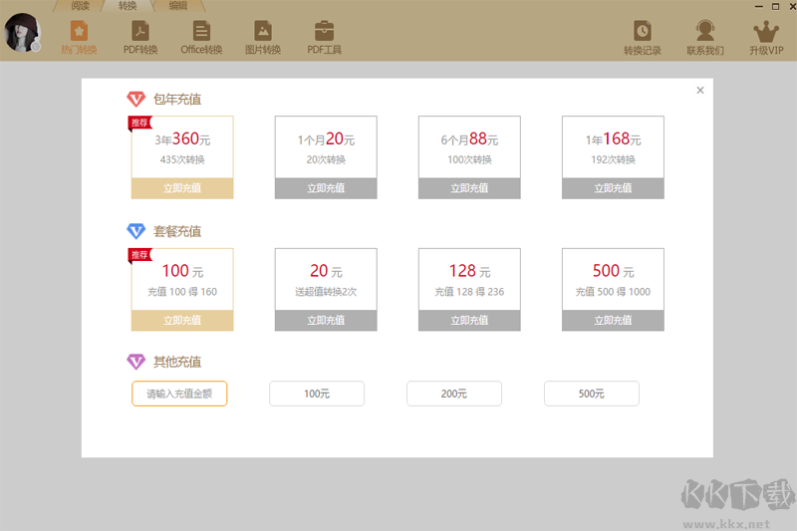The width and height of the screenshot is (797, 531).
Task: Open the PDF工具 toolbox icon
Action: coord(324,31)
